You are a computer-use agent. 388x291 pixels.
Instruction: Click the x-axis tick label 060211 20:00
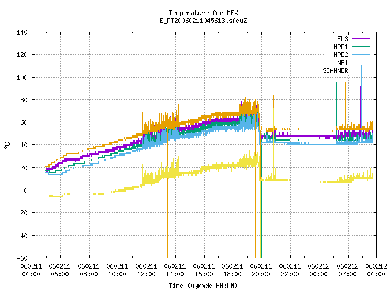point(261,270)
